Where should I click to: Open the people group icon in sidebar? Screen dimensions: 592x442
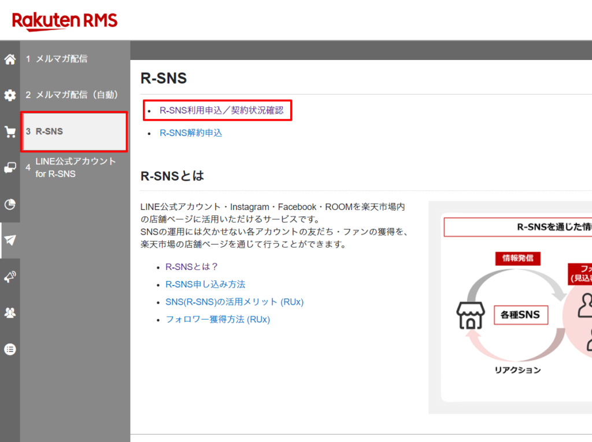tap(10, 313)
